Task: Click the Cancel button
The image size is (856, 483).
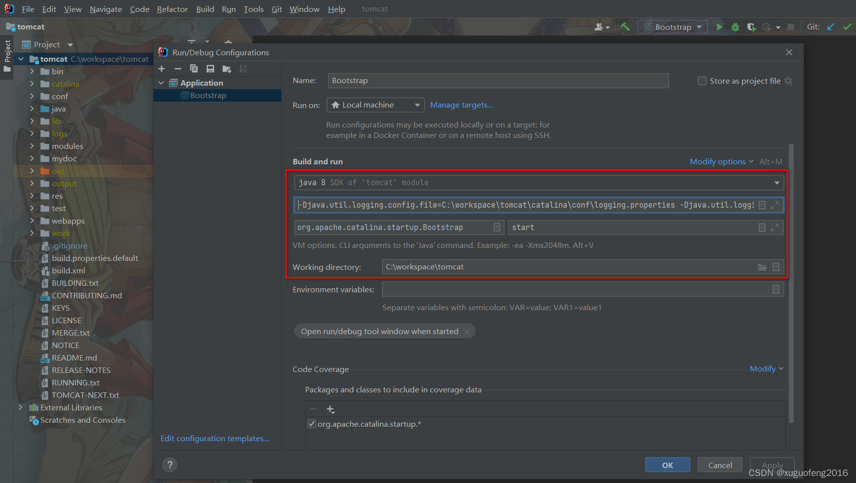Action: [720, 465]
